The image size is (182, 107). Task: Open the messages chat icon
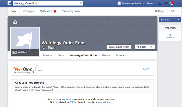click(166, 3)
